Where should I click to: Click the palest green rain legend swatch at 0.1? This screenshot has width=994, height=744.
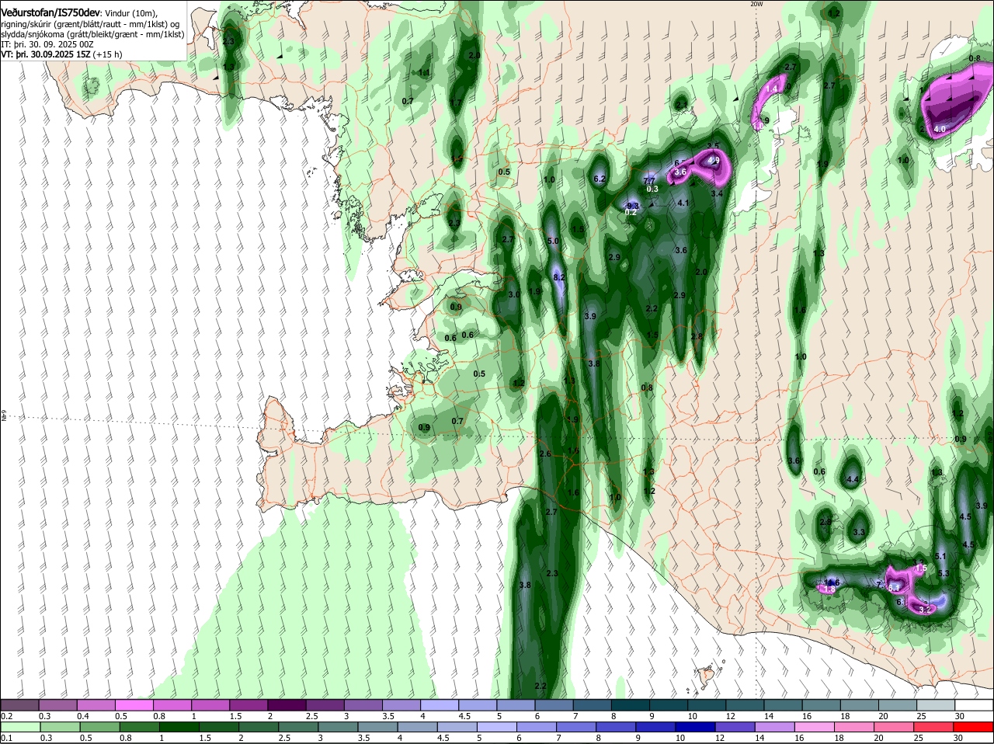point(22,727)
